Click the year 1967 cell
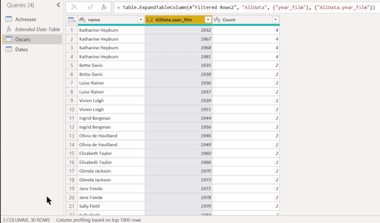The image size is (380, 223). pos(179,39)
